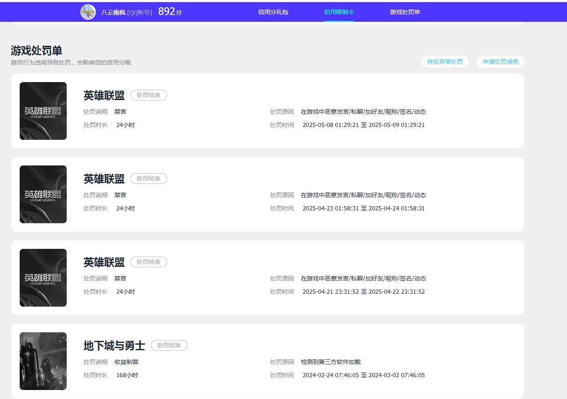Click the 处罚结束 badge on first penalty
The image size is (567, 399).
click(148, 95)
